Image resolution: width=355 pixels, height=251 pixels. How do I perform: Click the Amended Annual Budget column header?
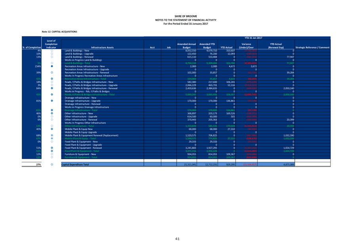tap(186, 46)
